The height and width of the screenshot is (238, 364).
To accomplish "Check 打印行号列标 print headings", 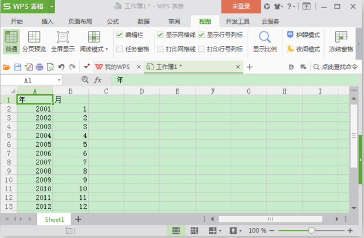I will pyautogui.click(x=201, y=49).
